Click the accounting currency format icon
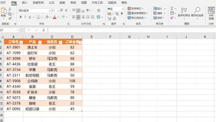216x122 pixels. click(x=109, y=14)
